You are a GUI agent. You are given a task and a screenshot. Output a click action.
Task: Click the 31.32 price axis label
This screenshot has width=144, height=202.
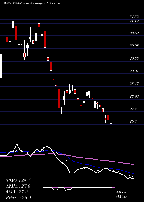pos(134,17)
